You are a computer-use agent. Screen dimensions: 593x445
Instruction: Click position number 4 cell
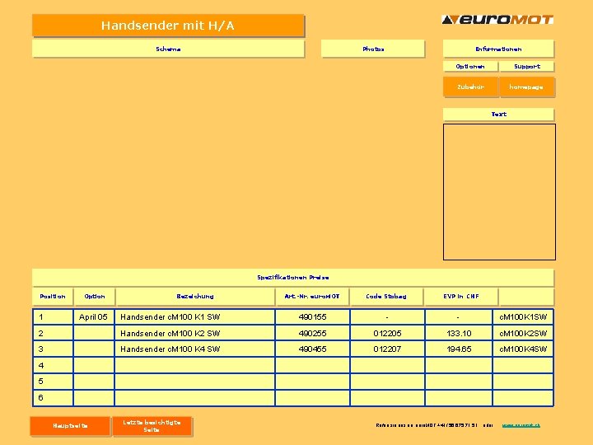click(x=53, y=365)
